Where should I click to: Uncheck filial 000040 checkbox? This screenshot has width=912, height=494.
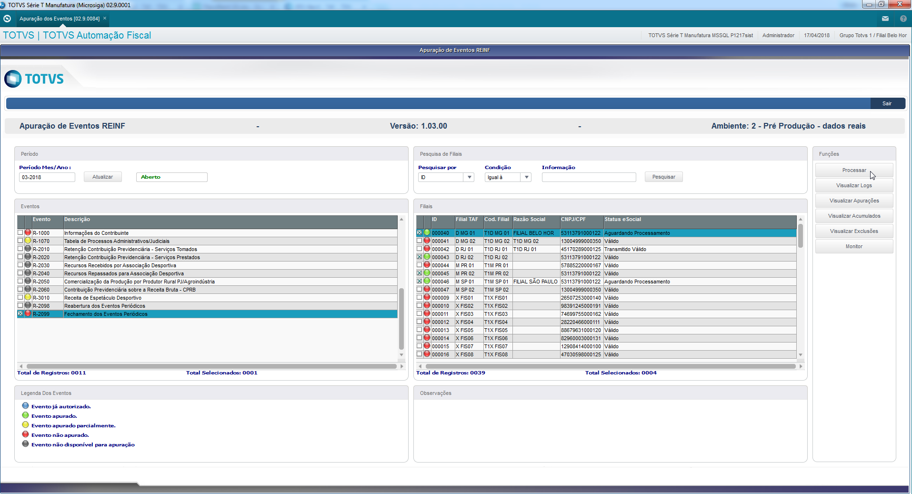click(x=420, y=233)
